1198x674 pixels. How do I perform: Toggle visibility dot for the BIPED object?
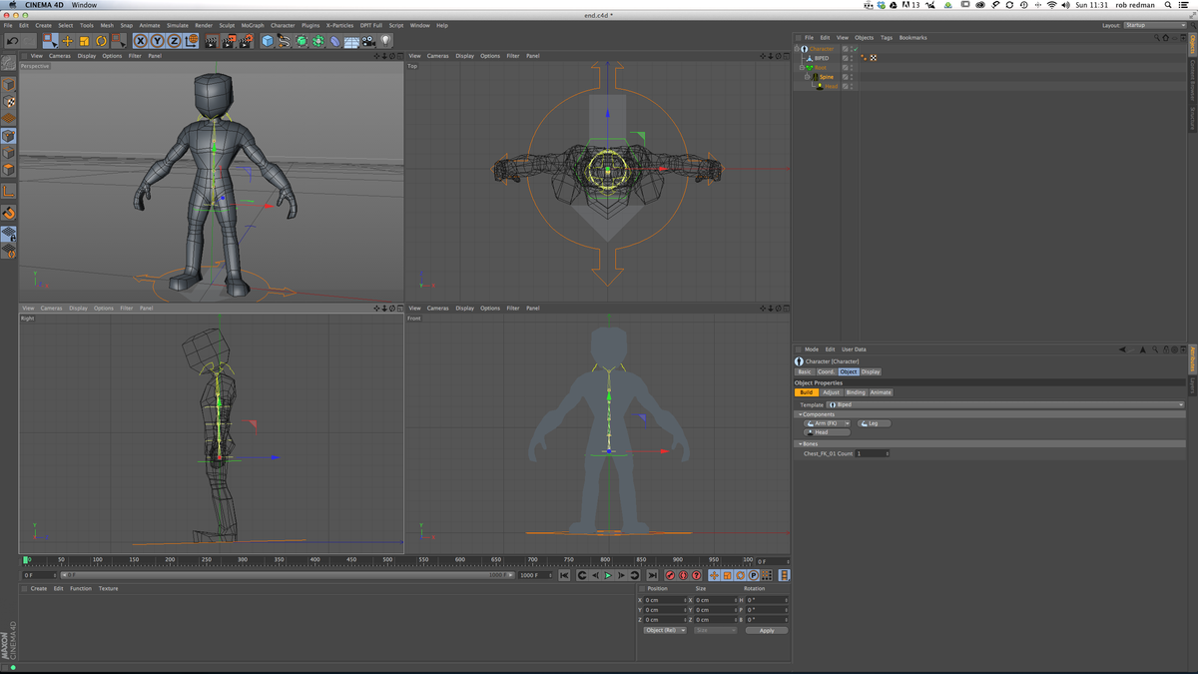(852, 57)
